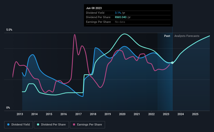Toggle the Earnings Per Share legend button

pos(87,124)
